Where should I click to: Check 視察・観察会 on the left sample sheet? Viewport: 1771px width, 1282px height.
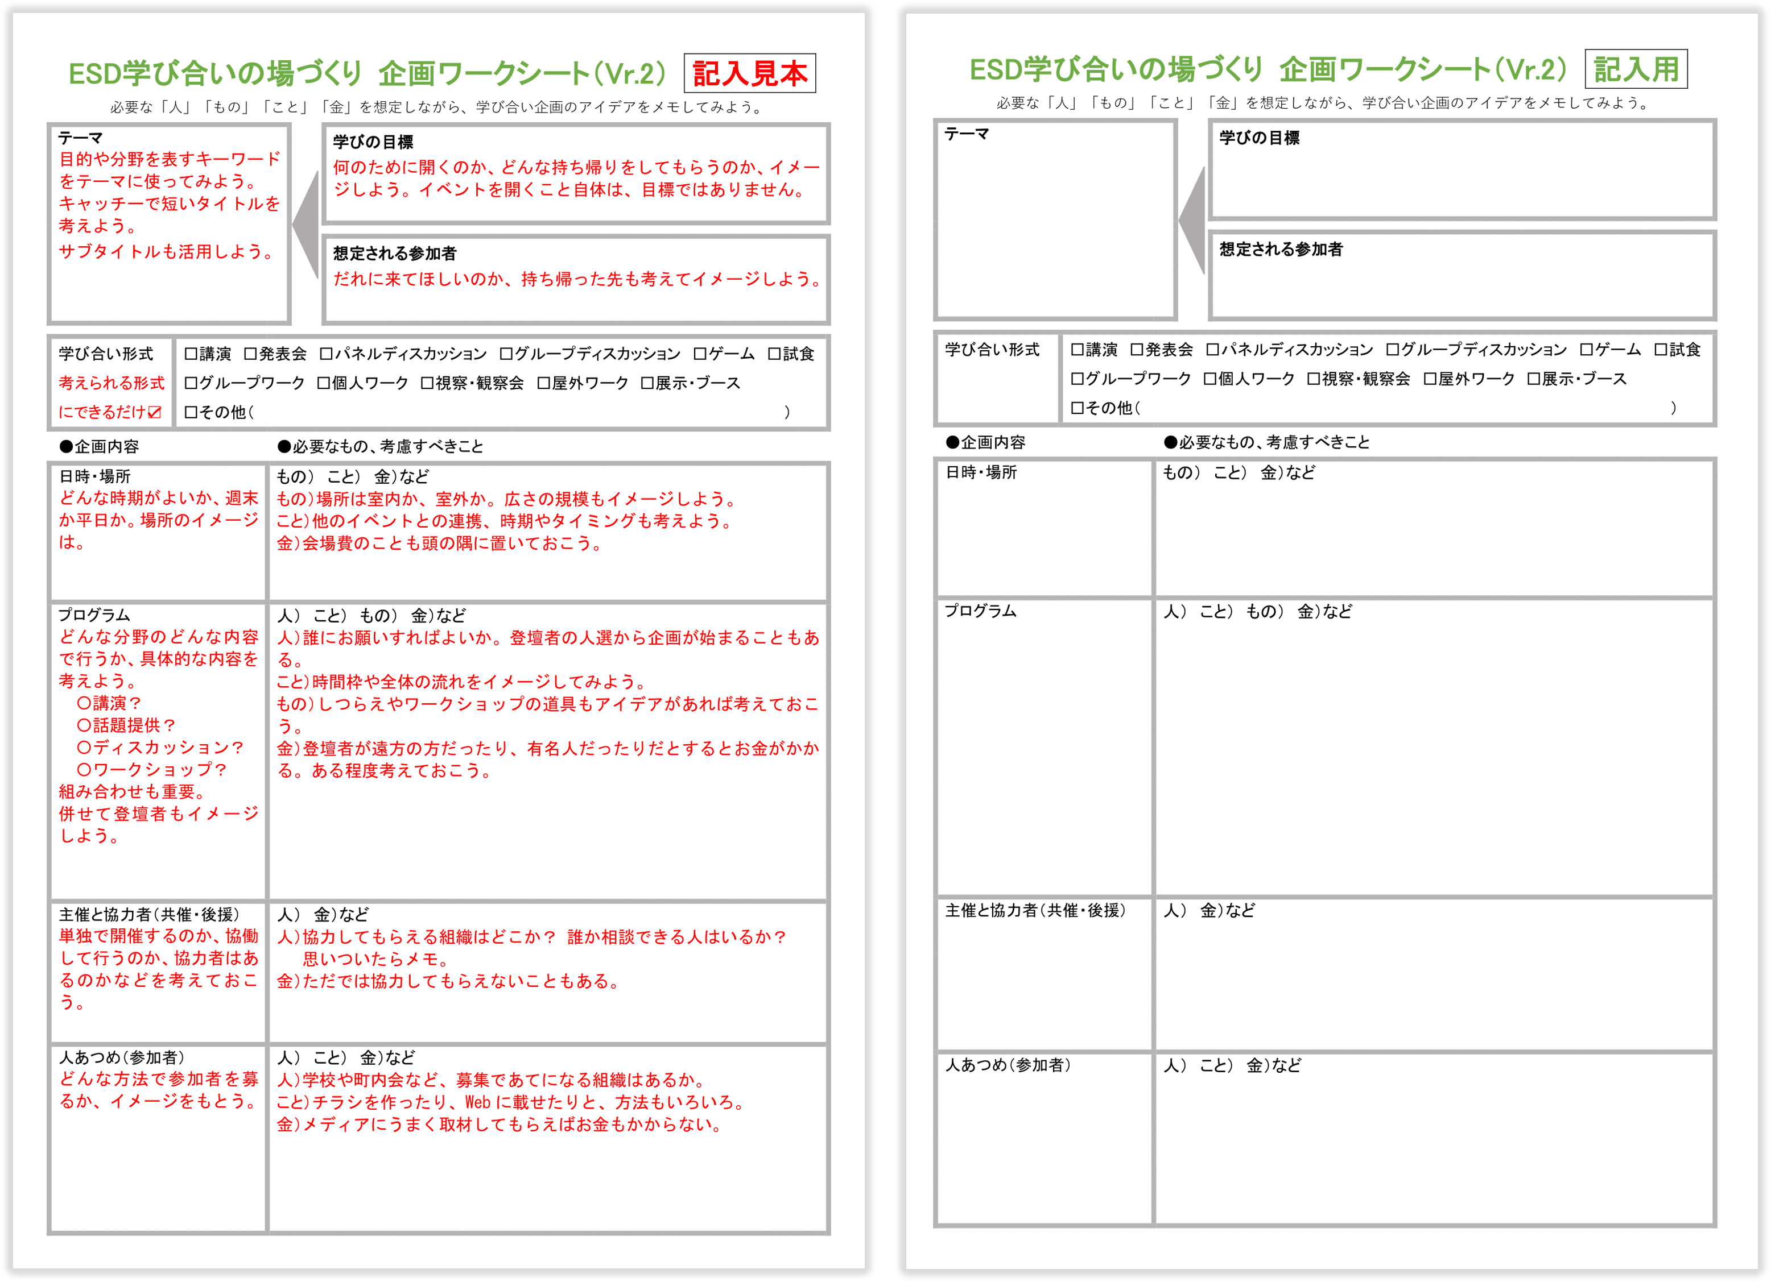(427, 383)
